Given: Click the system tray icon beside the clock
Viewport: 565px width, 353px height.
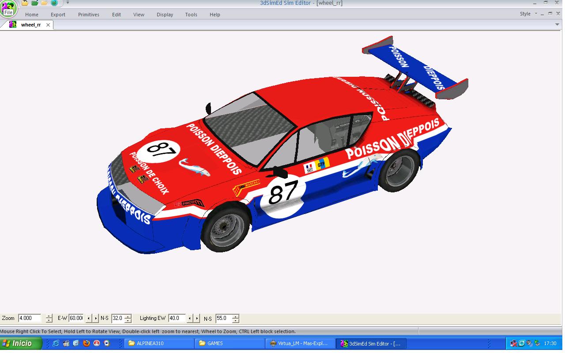Looking at the screenshot, I should (537, 343).
